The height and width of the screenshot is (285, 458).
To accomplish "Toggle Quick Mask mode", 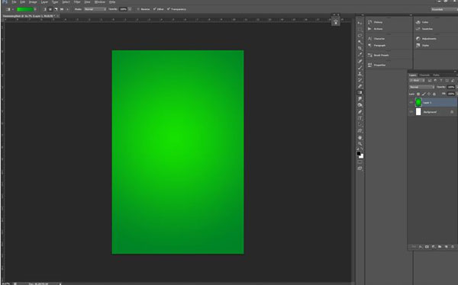I will coord(360,162).
